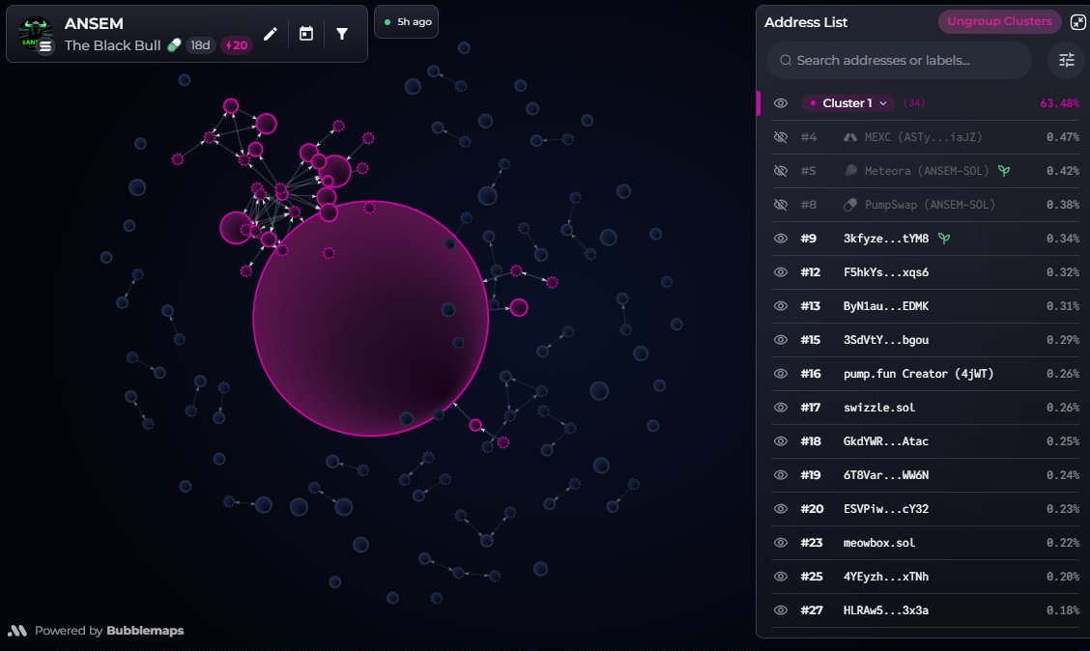Hide address #20 ESVPiw...cY32
Image resolution: width=1090 pixels, height=651 pixels.
pyautogui.click(x=781, y=509)
